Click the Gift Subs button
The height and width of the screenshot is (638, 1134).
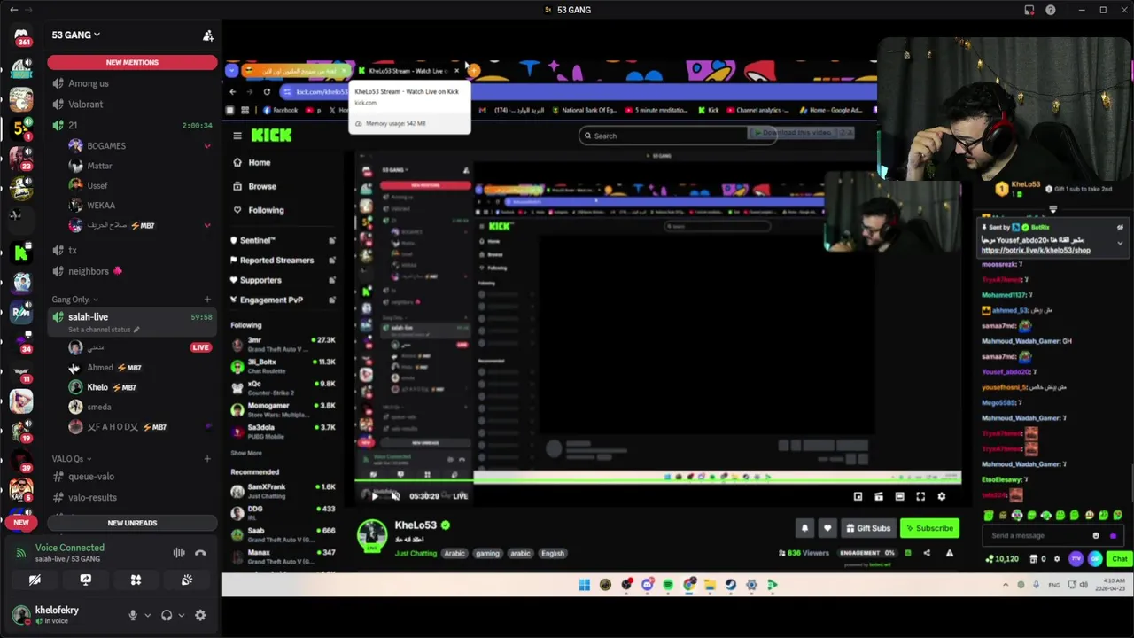coord(868,528)
